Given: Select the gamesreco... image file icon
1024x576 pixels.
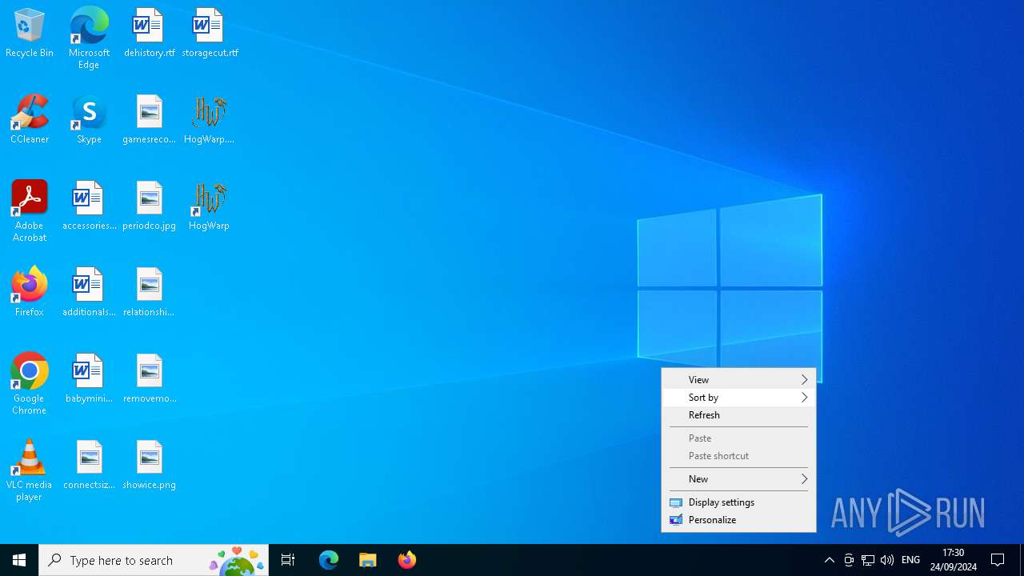Looking at the screenshot, I should [x=149, y=120].
